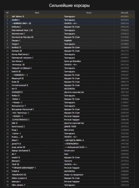
Task: Select the name '~Ljova~ I'
Action: point(16,133)
